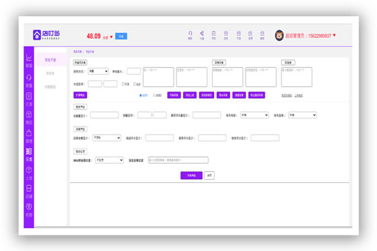The image size is (377, 251).
Task: Open the 管理 bag icon in the sidebar
Action: pyautogui.click(x=29, y=136)
